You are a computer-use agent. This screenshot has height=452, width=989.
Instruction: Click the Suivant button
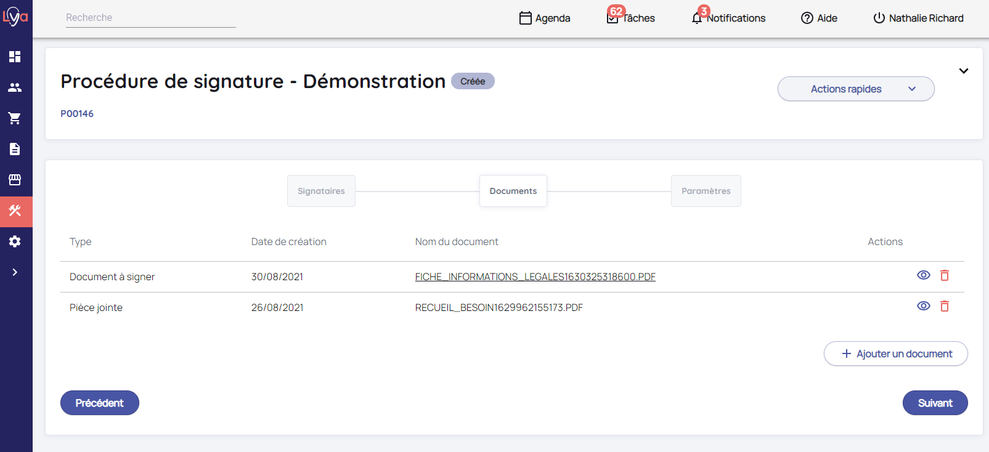pos(934,403)
